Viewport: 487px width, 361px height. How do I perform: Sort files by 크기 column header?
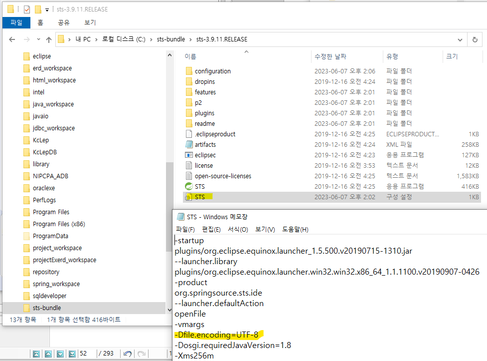452,56
